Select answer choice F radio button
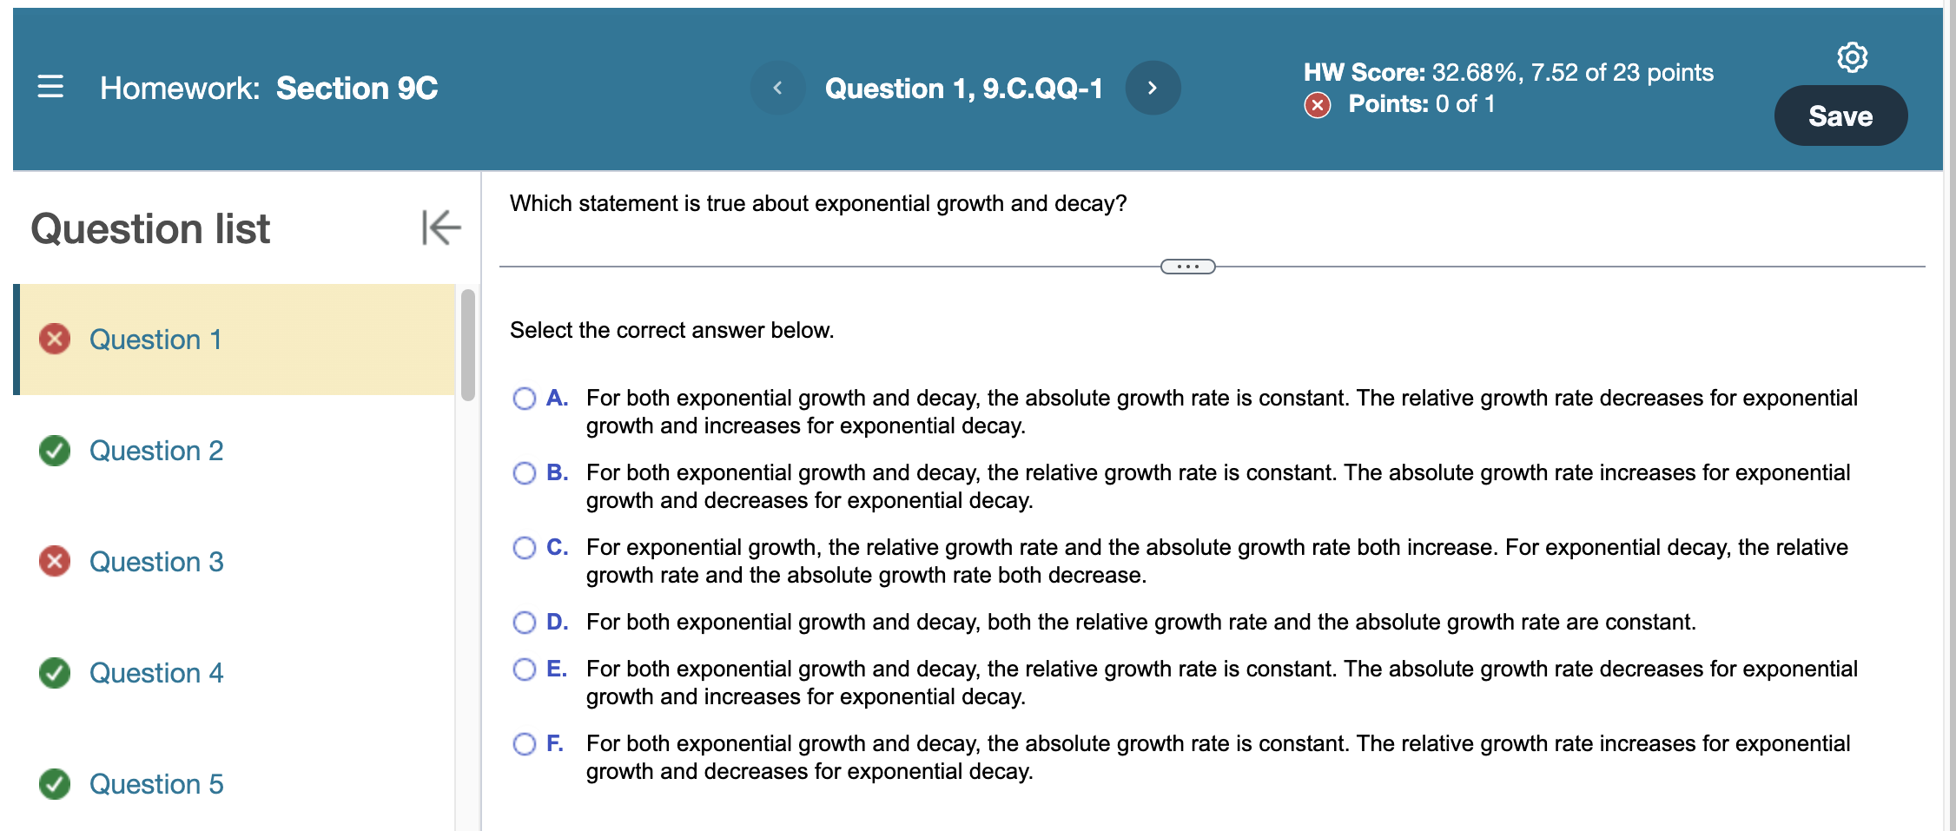 [x=525, y=743]
